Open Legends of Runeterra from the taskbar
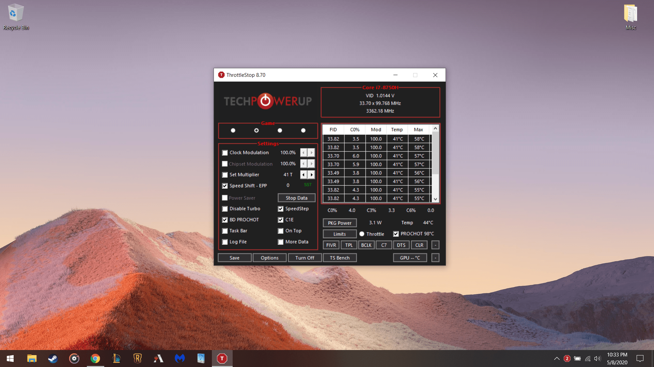Screen dimensions: 654x367 [137, 359]
